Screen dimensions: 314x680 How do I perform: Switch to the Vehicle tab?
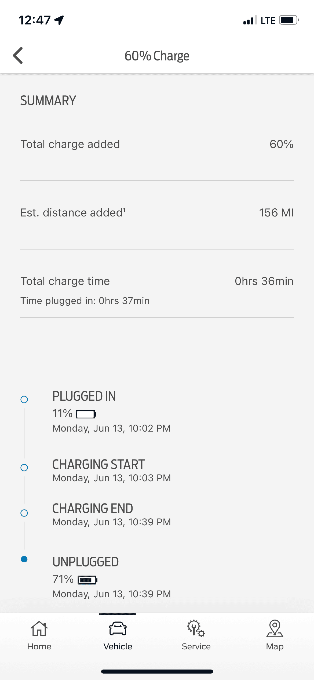tap(118, 635)
